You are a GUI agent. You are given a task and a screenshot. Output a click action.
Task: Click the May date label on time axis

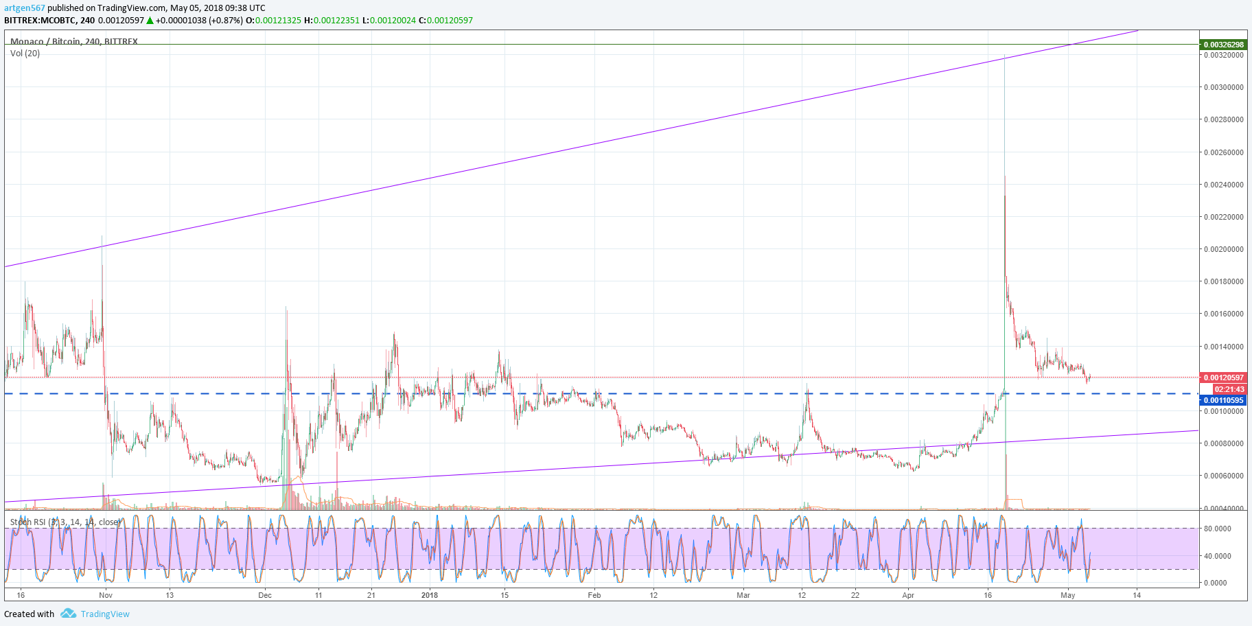pyautogui.click(x=1068, y=595)
